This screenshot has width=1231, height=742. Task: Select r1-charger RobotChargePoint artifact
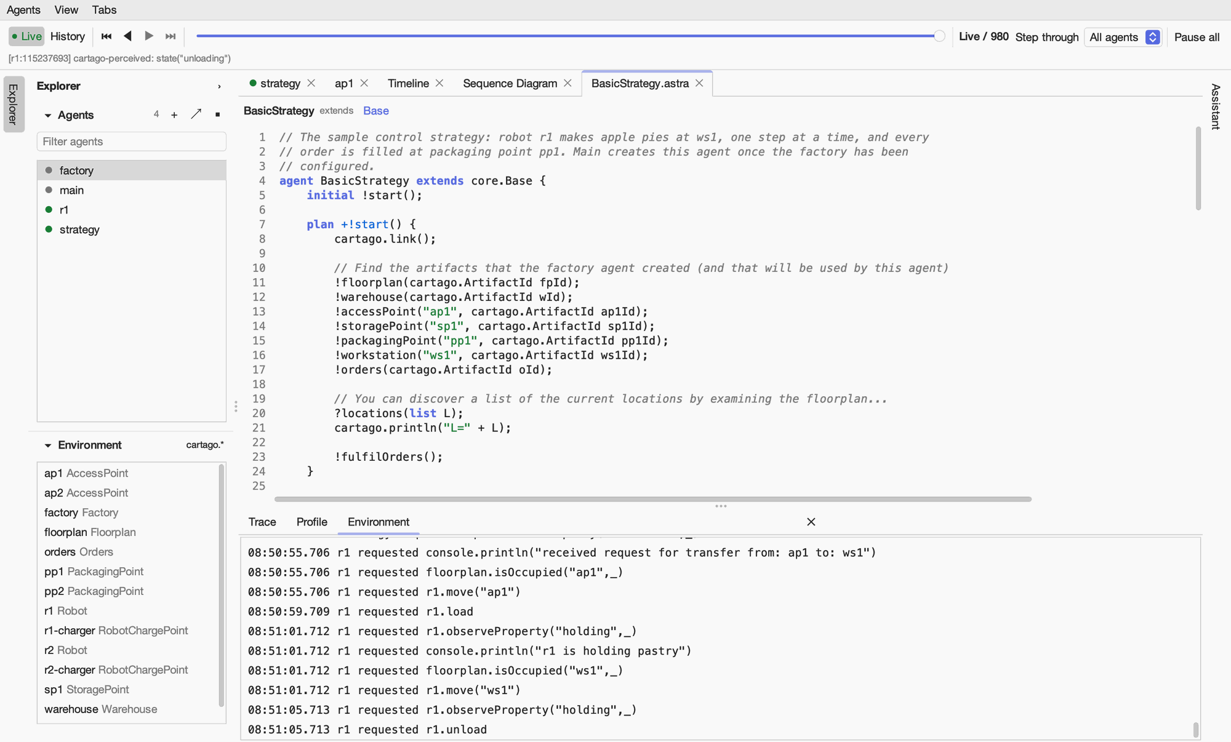(127, 631)
